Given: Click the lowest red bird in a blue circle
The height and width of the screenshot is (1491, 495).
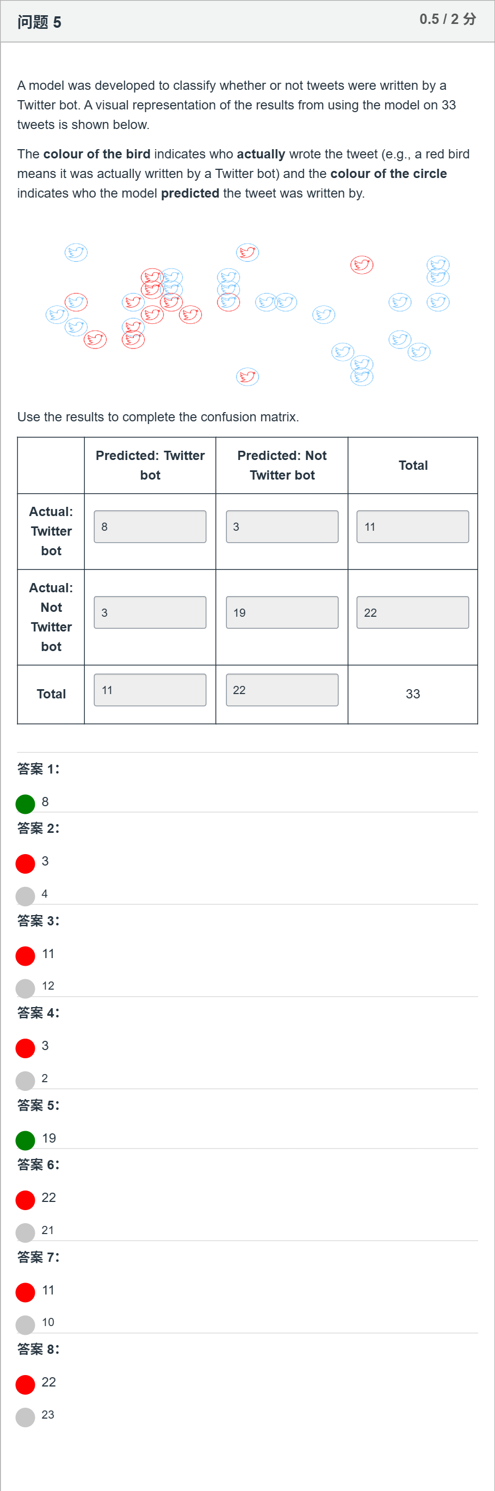Looking at the screenshot, I should tap(247, 377).
